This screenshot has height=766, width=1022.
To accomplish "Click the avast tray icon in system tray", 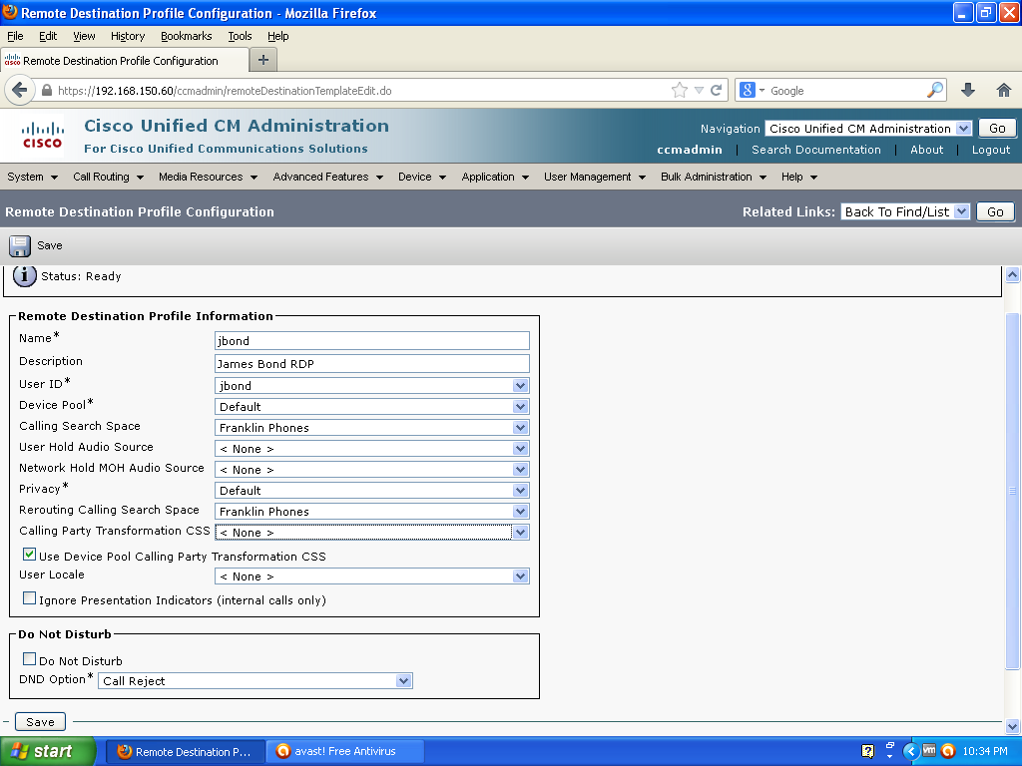I will [948, 751].
